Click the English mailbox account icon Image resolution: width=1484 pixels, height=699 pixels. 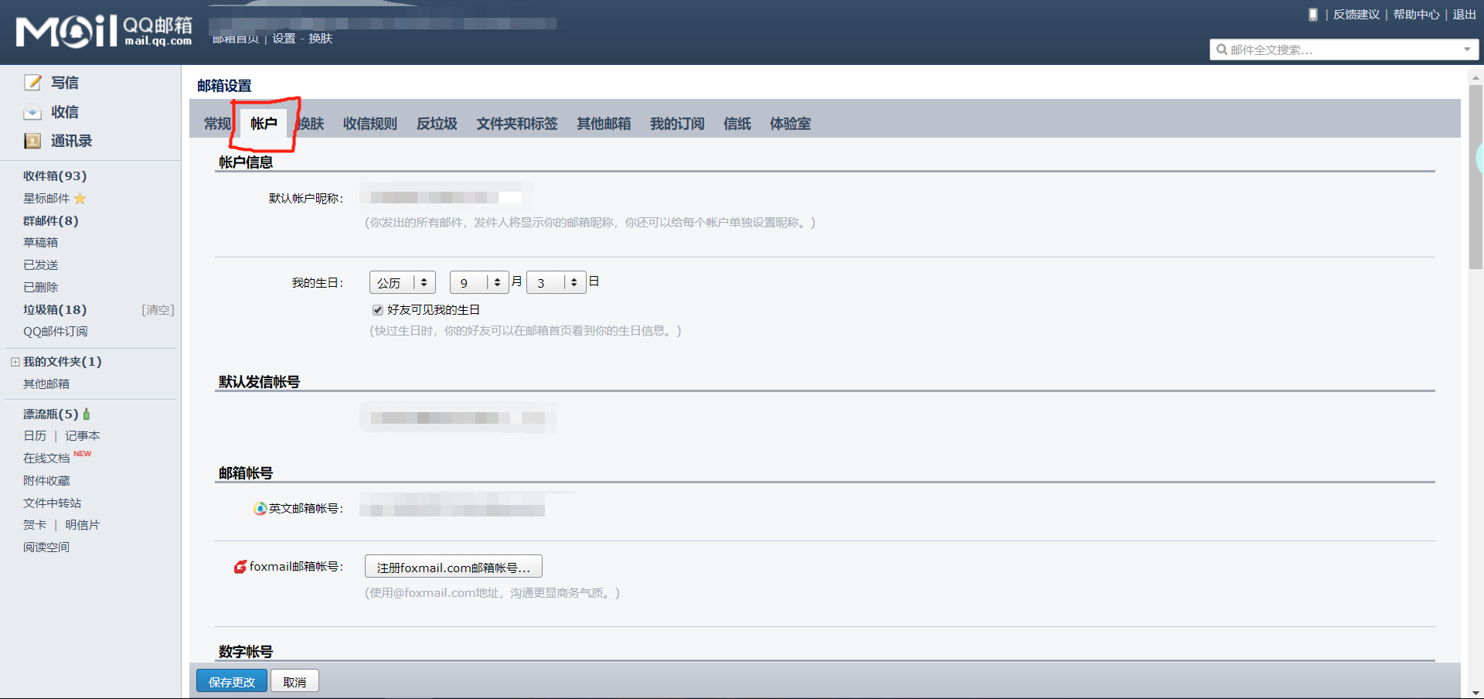(x=260, y=508)
